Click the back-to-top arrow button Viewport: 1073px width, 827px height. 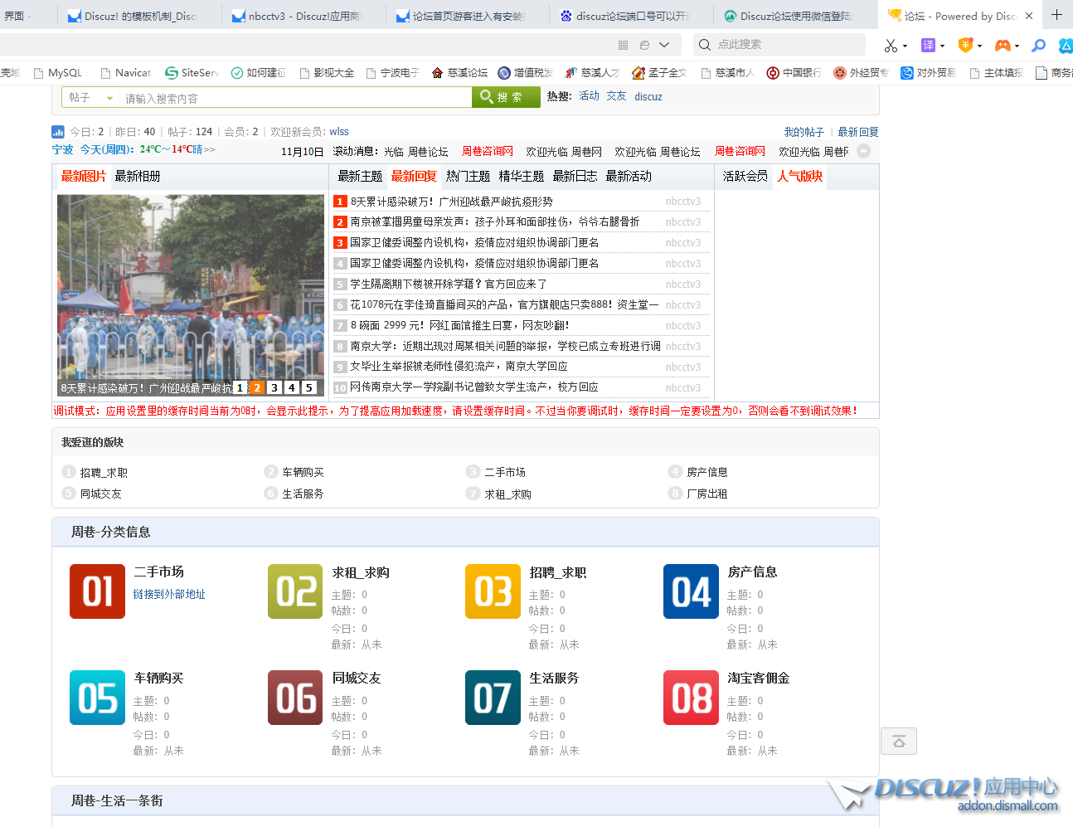pos(899,742)
